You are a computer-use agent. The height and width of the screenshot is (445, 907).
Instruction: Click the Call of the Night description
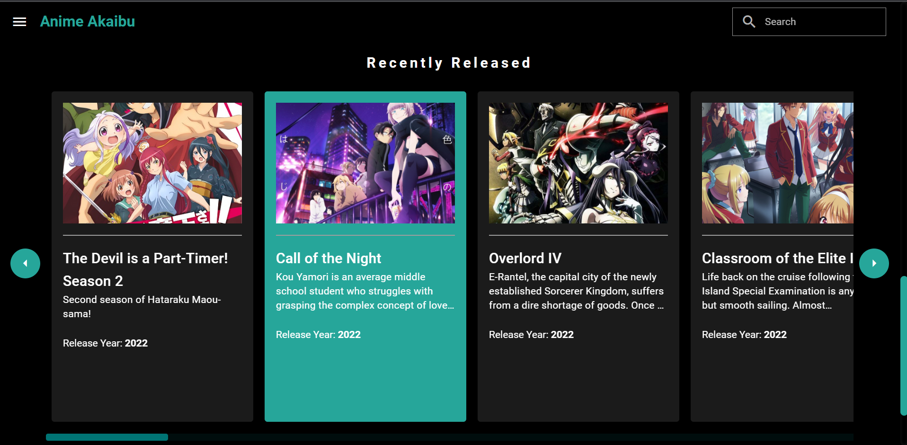point(365,291)
